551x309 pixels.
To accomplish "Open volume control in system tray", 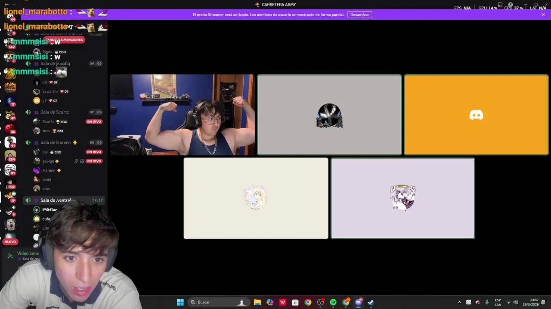I will (516, 302).
